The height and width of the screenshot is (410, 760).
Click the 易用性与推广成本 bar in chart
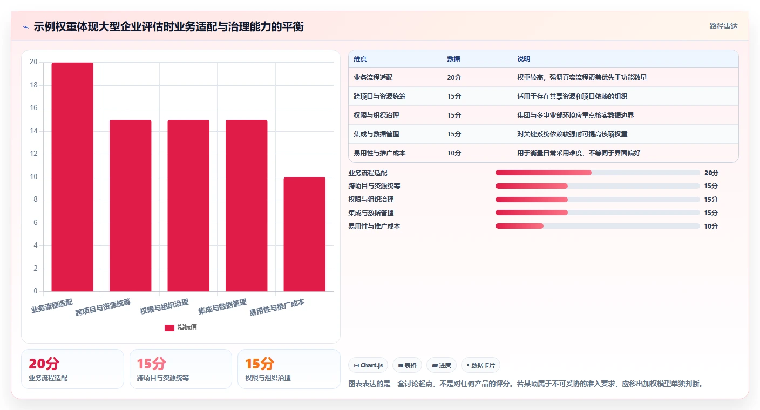[304, 234]
